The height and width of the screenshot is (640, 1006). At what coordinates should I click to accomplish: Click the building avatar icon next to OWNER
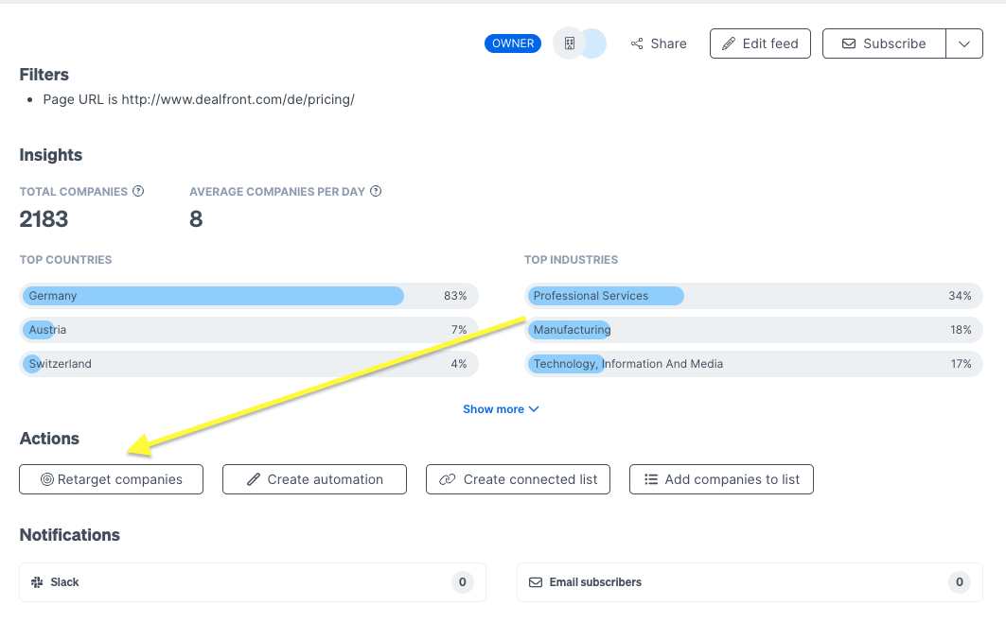coord(570,43)
